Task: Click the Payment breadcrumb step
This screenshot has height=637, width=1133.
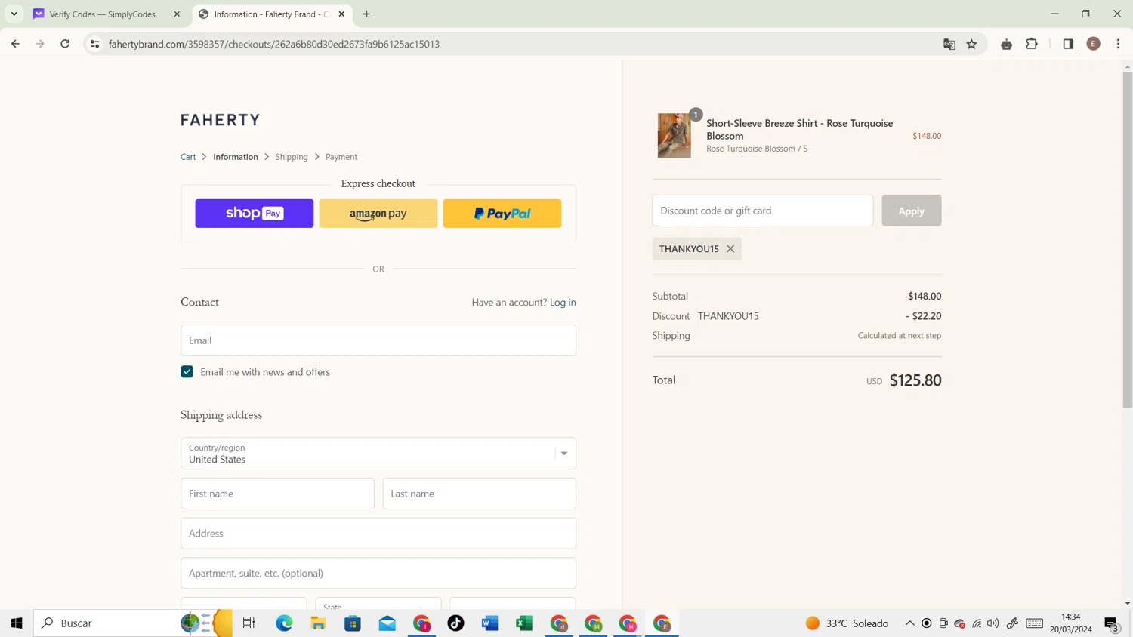Action: click(341, 157)
